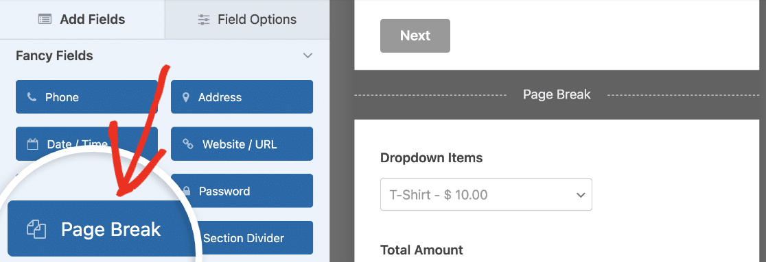Click the phone handset icon
The image size is (766, 262).
[x=32, y=97]
